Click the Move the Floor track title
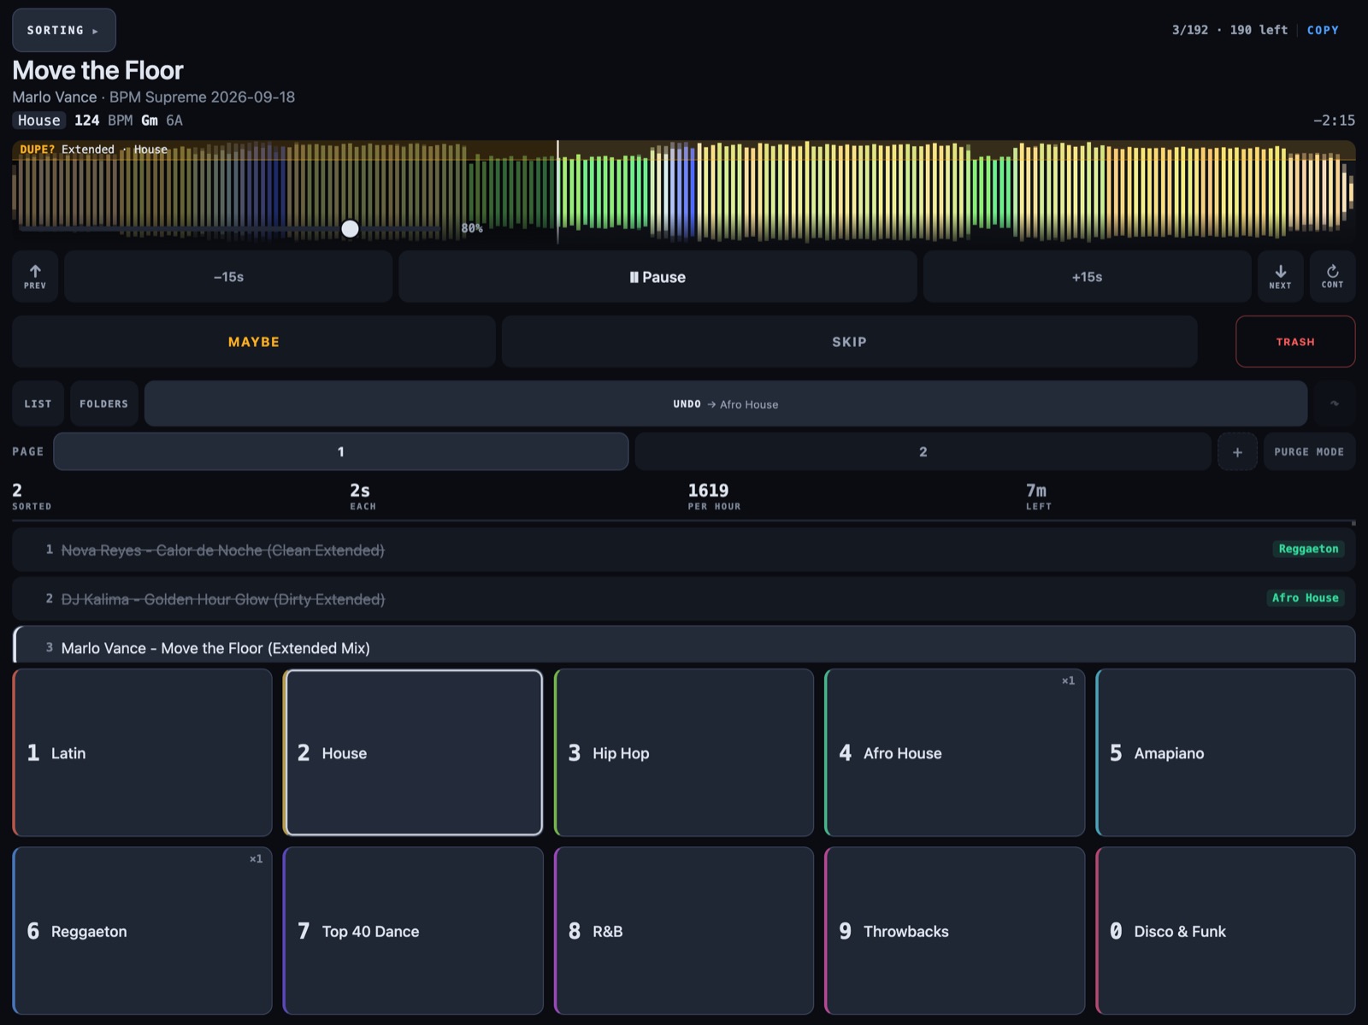This screenshot has width=1368, height=1025. tap(97, 70)
